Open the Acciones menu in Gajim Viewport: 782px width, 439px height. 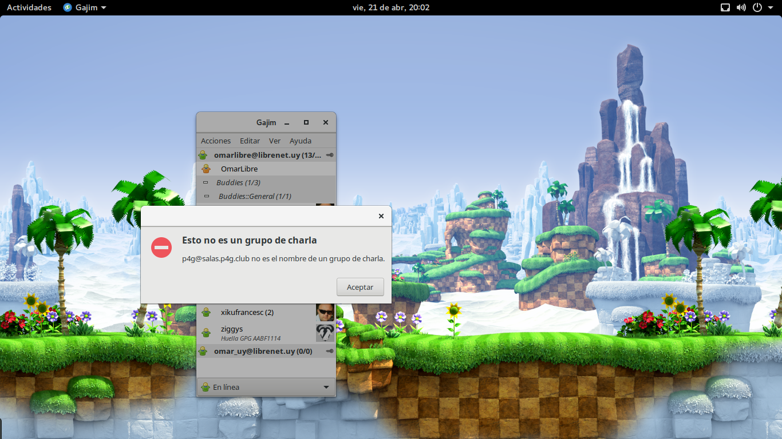tap(216, 141)
